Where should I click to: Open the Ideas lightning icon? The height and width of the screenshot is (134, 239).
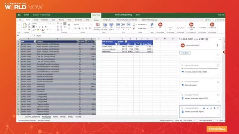coord(152,25)
